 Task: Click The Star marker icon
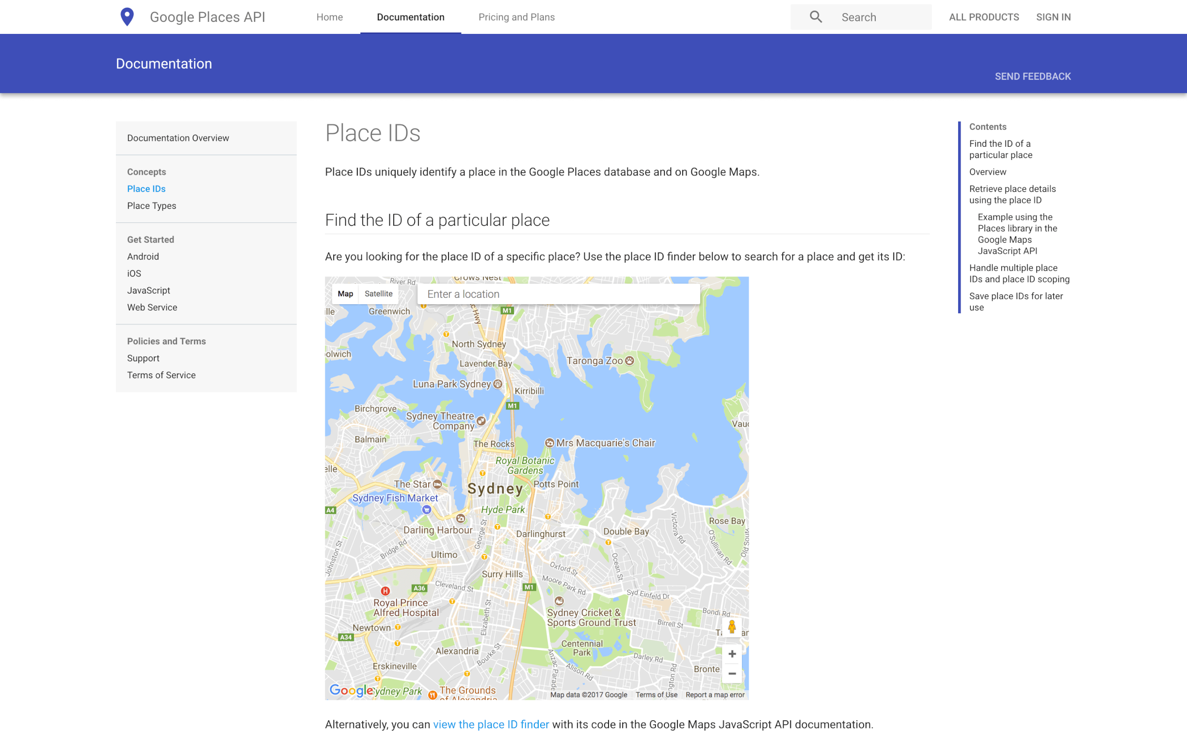(x=437, y=484)
